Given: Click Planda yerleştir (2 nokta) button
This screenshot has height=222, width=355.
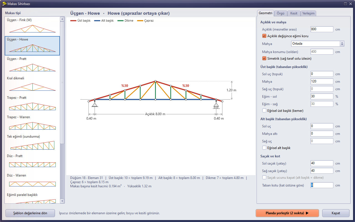Looking at the screenshot, I should point(287,213).
